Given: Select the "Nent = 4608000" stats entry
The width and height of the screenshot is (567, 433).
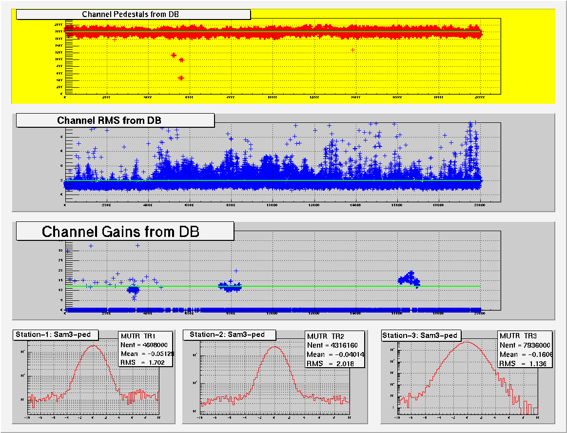Looking at the screenshot, I should coord(144,345).
